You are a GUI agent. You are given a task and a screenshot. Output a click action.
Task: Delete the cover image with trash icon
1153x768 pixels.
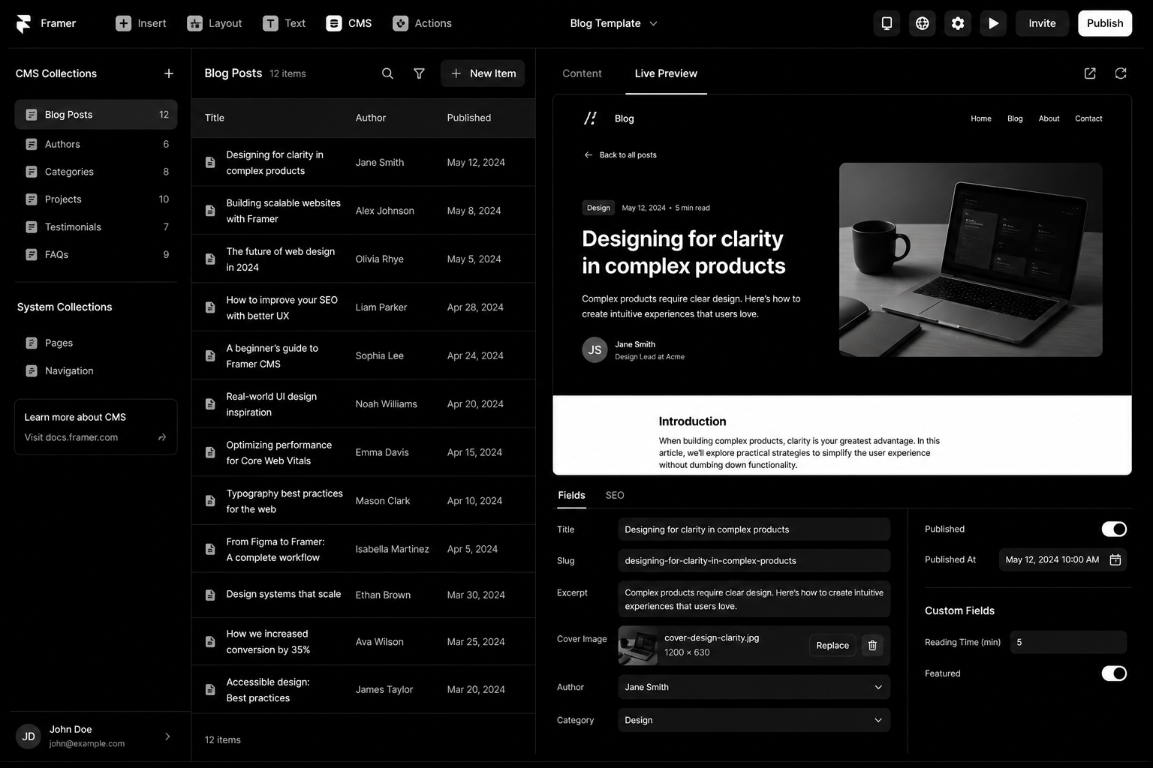(872, 646)
